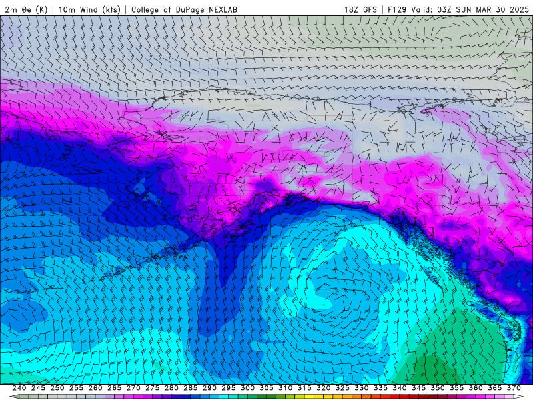Select the 330 legend number

[362, 388]
